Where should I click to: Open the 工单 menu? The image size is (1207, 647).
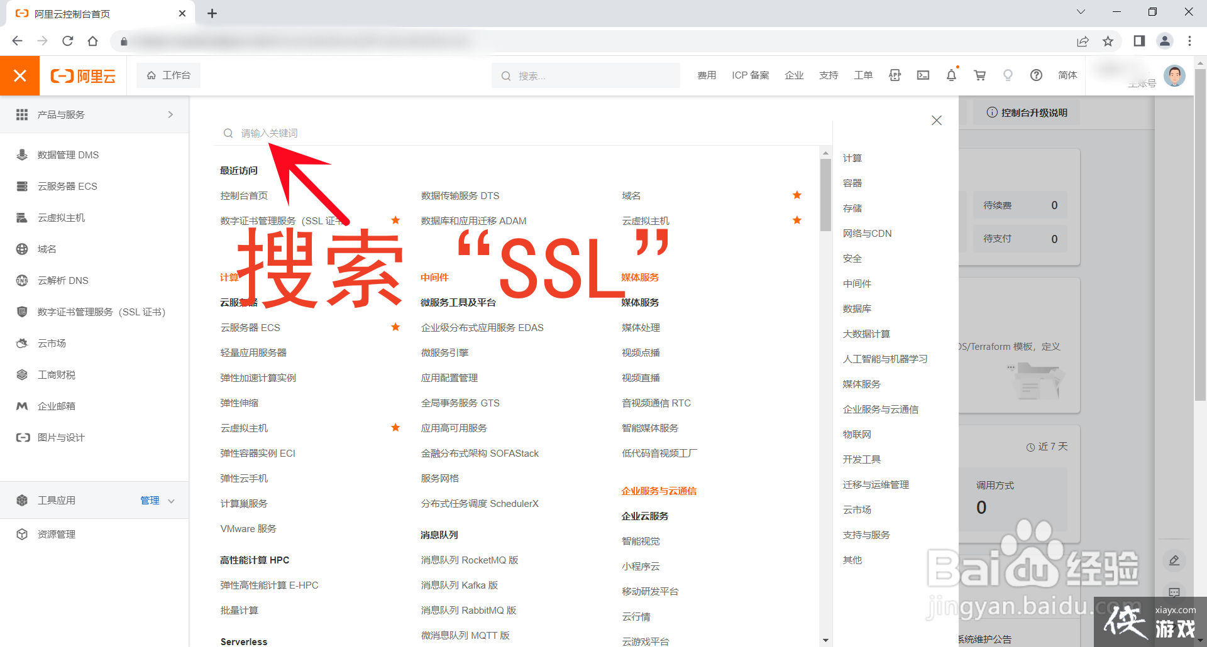pos(863,75)
